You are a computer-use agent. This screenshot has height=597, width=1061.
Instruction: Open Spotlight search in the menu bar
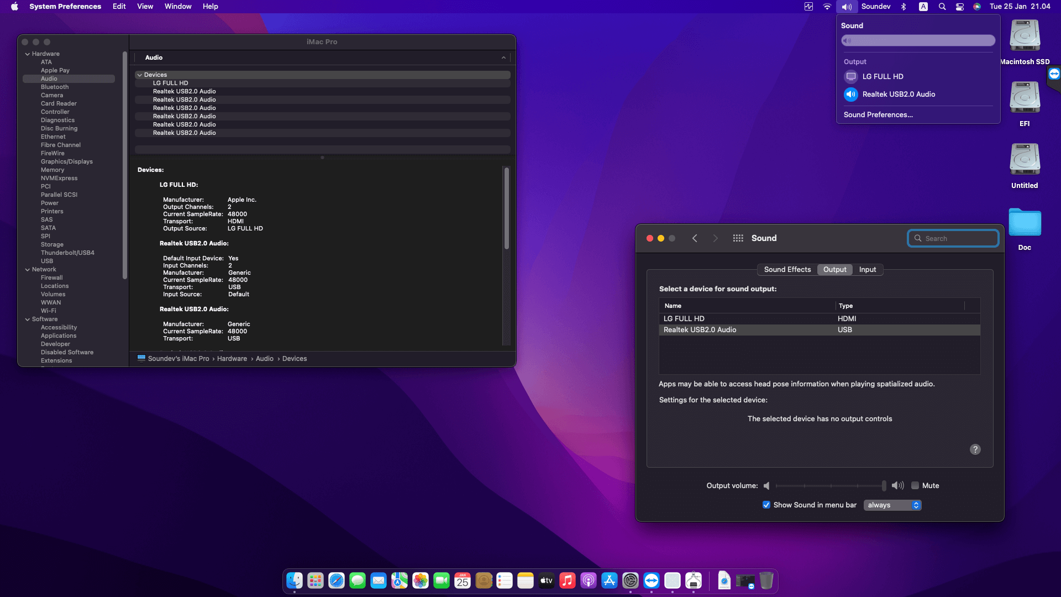942,6
